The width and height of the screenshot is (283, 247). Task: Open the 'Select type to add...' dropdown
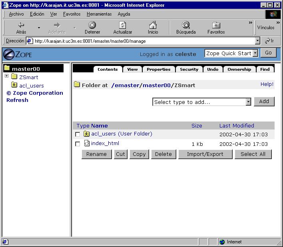[x=248, y=102]
